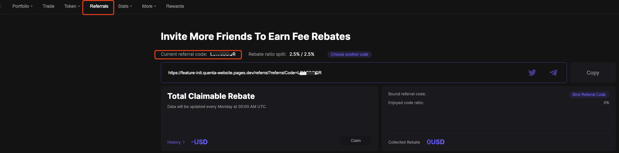
Task: Open rebate History link
Action: coord(174,142)
